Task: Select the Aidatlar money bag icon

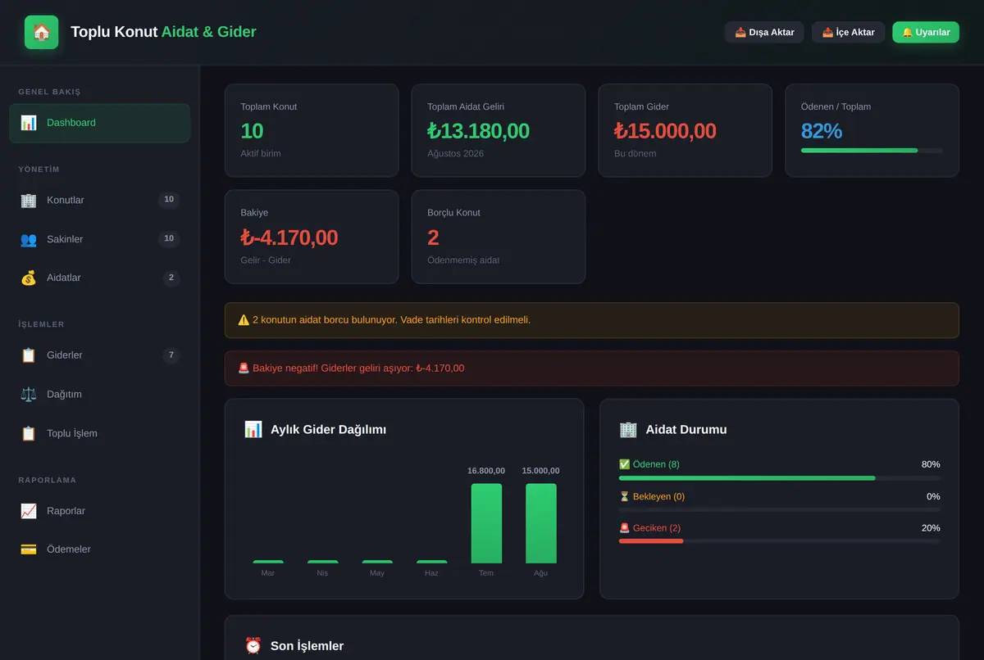Action: [x=29, y=278]
